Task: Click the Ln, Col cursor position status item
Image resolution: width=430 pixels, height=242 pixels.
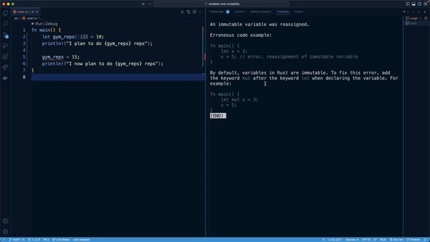Action: (x=335, y=239)
